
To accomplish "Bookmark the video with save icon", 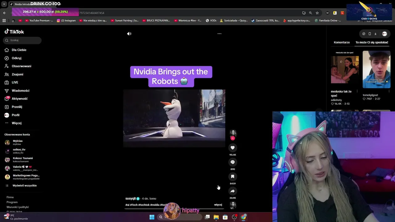I will pyautogui.click(x=233, y=176).
